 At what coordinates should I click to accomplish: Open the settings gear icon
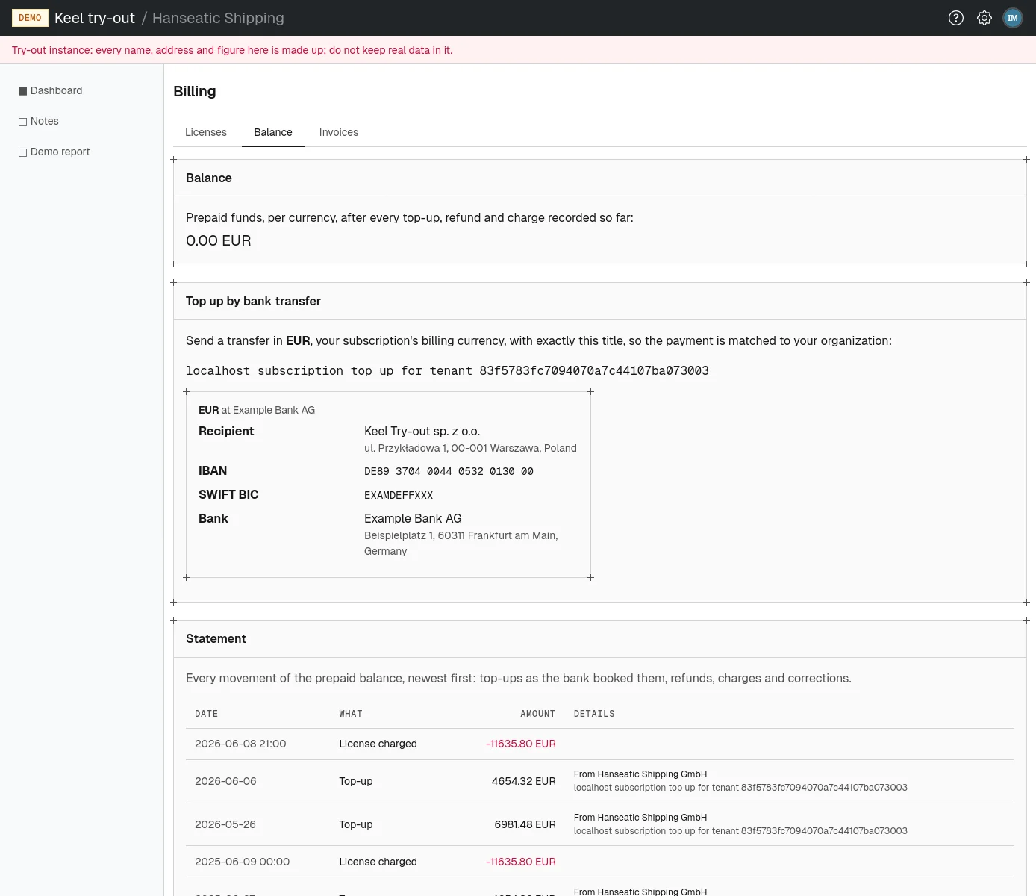pyautogui.click(x=984, y=18)
